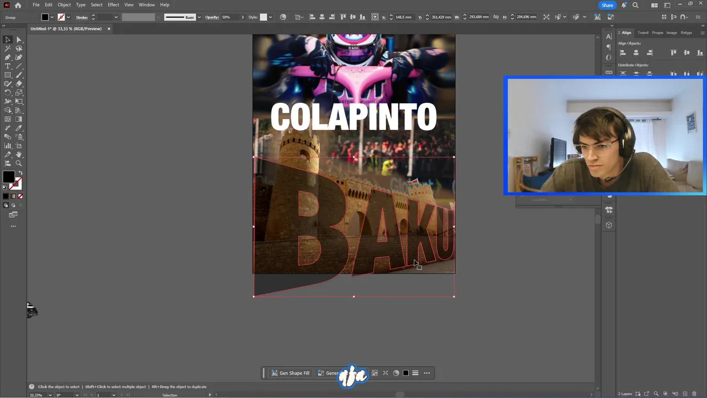The image size is (707, 398).
Task: Click the Default Fill and Stroke icon
Action: [5, 188]
